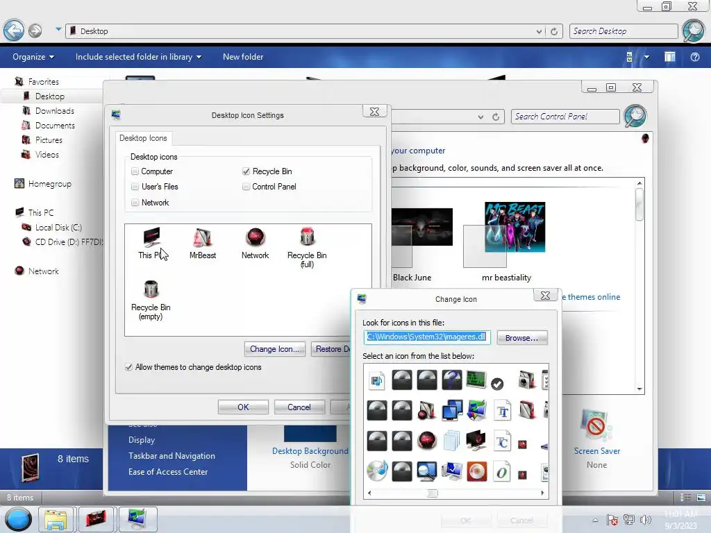Image resolution: width=711 pixels, height=533 pixels.
Task: Click the Control Panel search magnifier
Action: [x=635, y=116]
